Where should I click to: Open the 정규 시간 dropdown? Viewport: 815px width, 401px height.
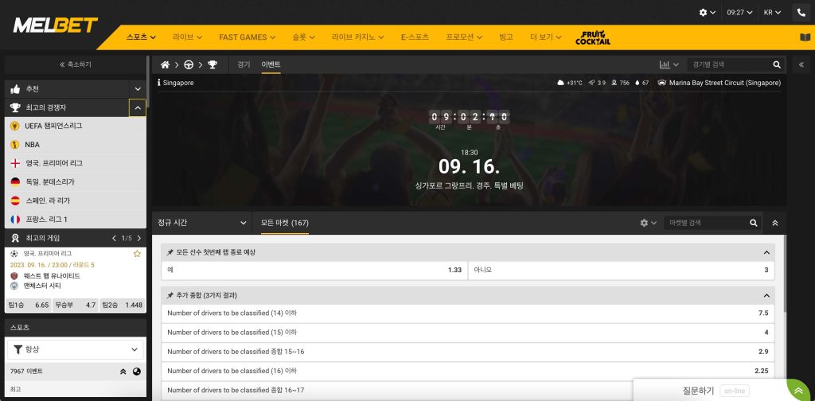point(201,223)
